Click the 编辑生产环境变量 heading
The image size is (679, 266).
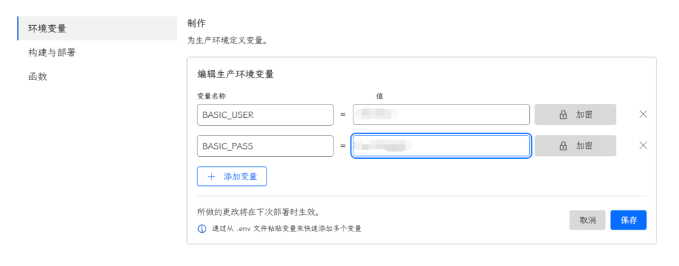click(x=235, y=73)
